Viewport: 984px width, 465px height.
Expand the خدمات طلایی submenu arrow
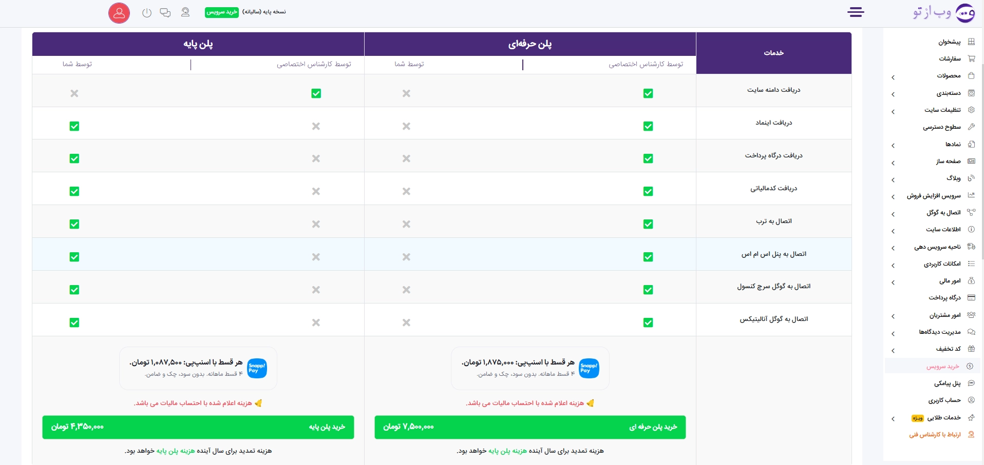(x=893, y=419)
